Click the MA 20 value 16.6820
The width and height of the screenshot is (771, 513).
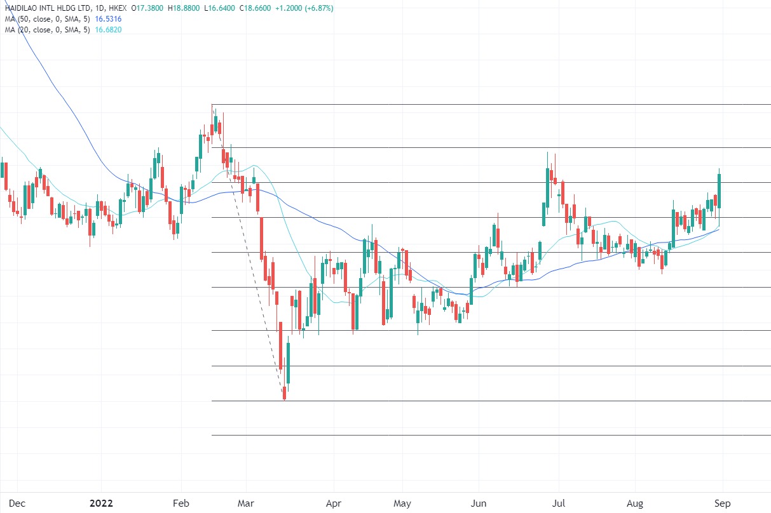[108, 29]
